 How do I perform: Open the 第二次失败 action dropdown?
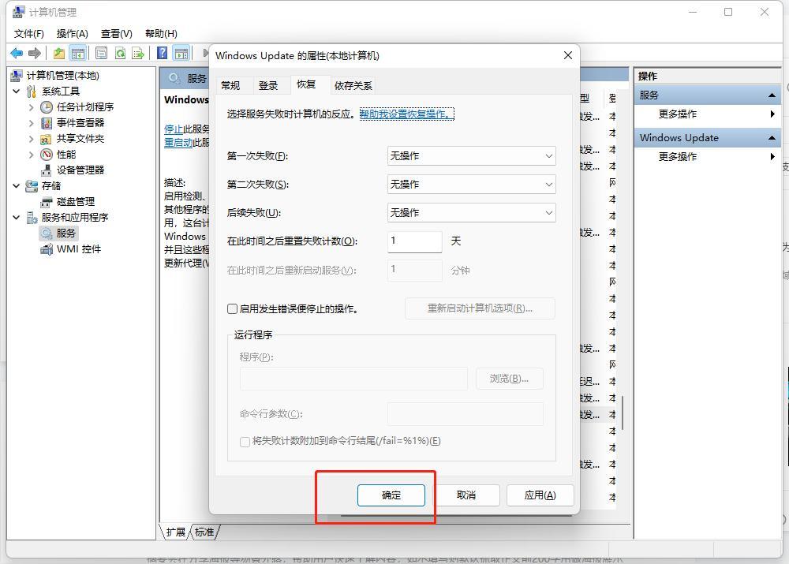[x=472, y=184]
